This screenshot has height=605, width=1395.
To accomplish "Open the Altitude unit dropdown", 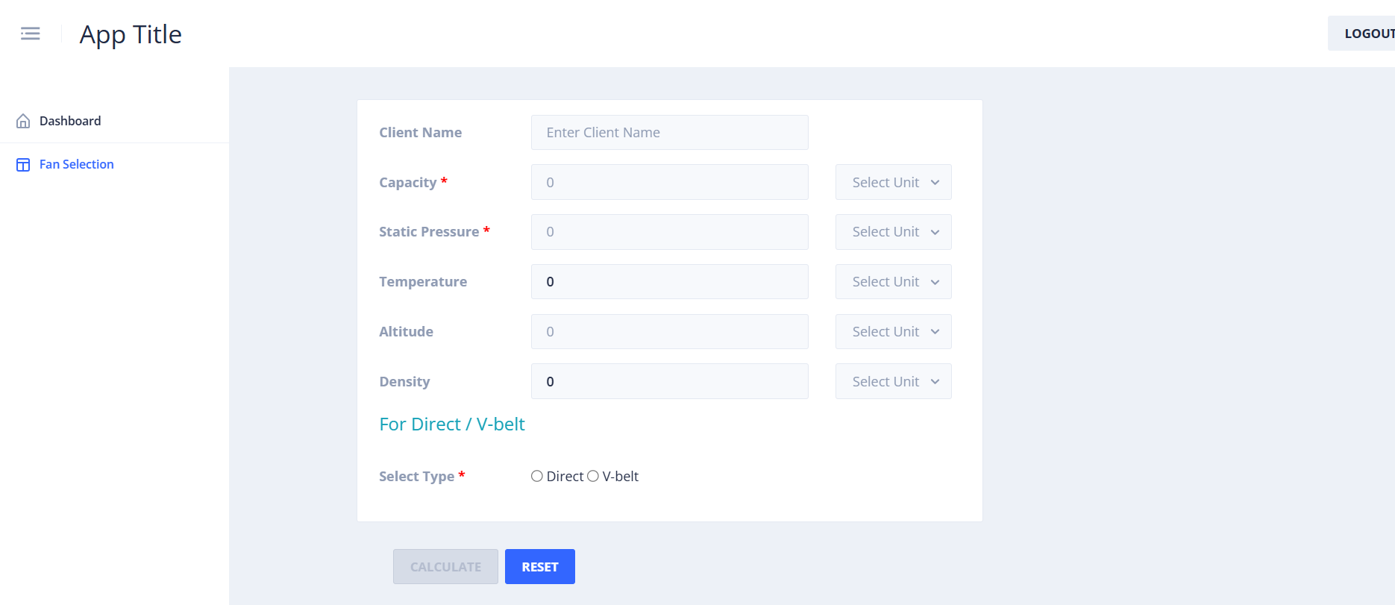I will (x=893, y=332).
